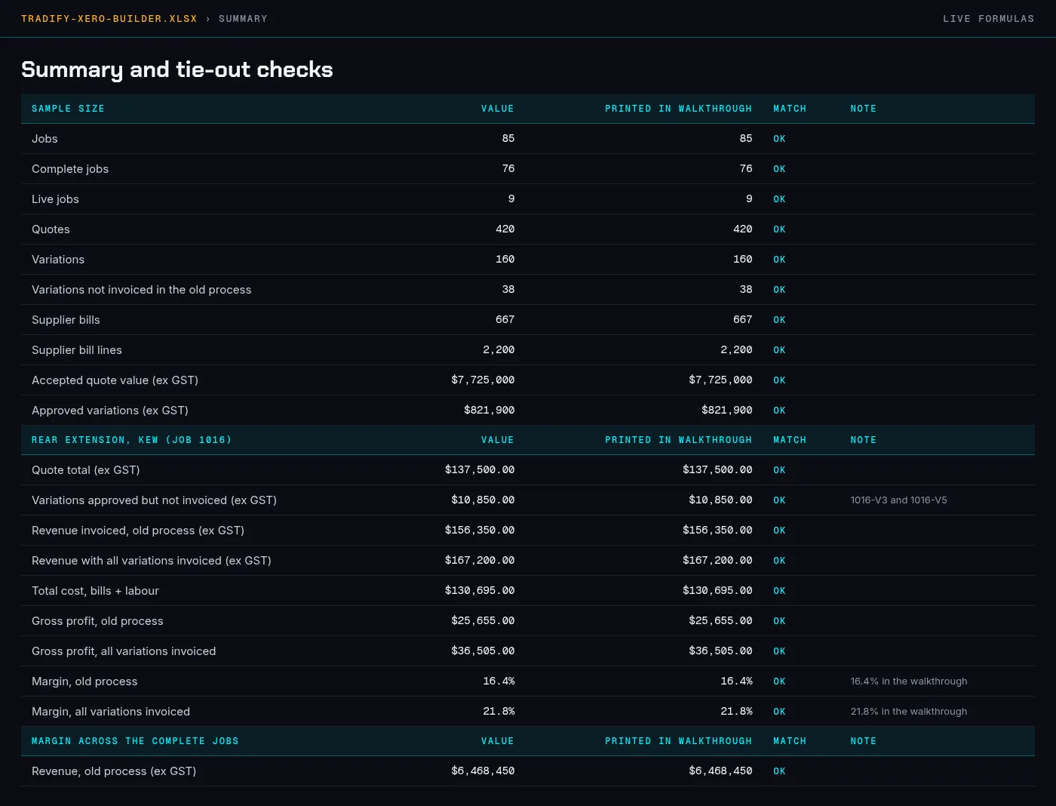Select the $821,900 printed in walkthrough value
The height and width of the screenshot is (806, 1056).
[x=727, y=411]
